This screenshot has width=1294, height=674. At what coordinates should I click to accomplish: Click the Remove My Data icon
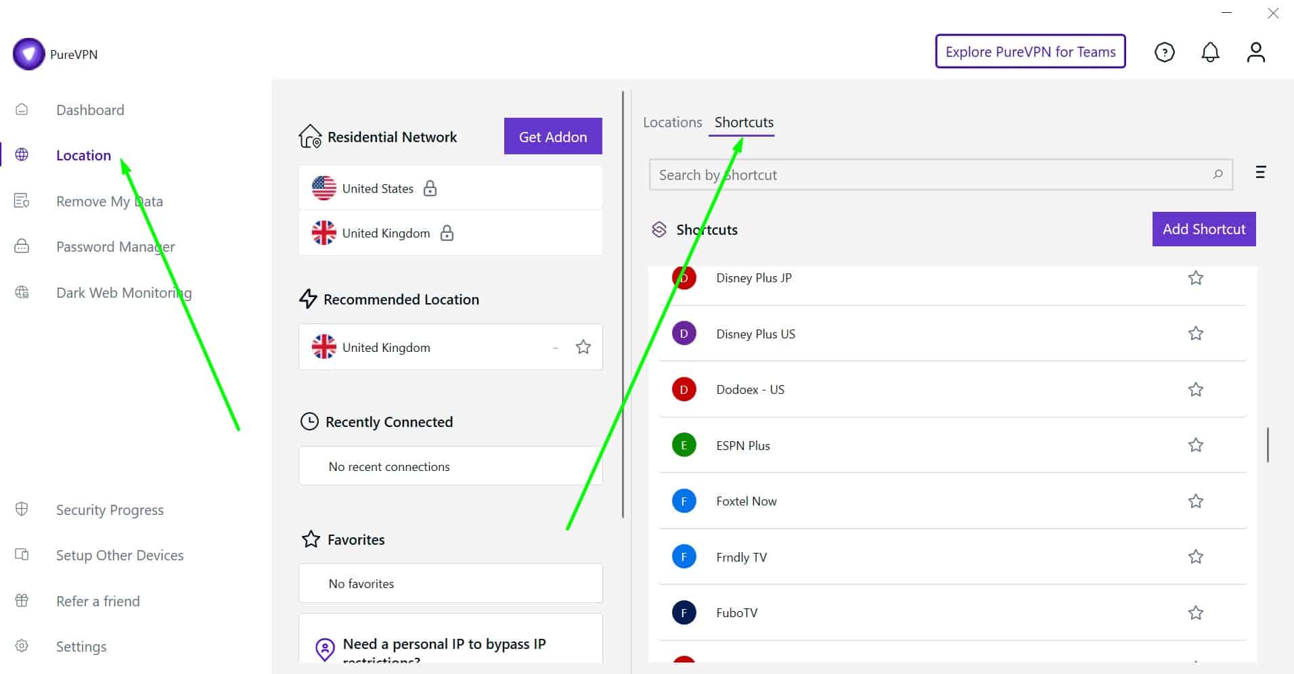pos(22,201)
